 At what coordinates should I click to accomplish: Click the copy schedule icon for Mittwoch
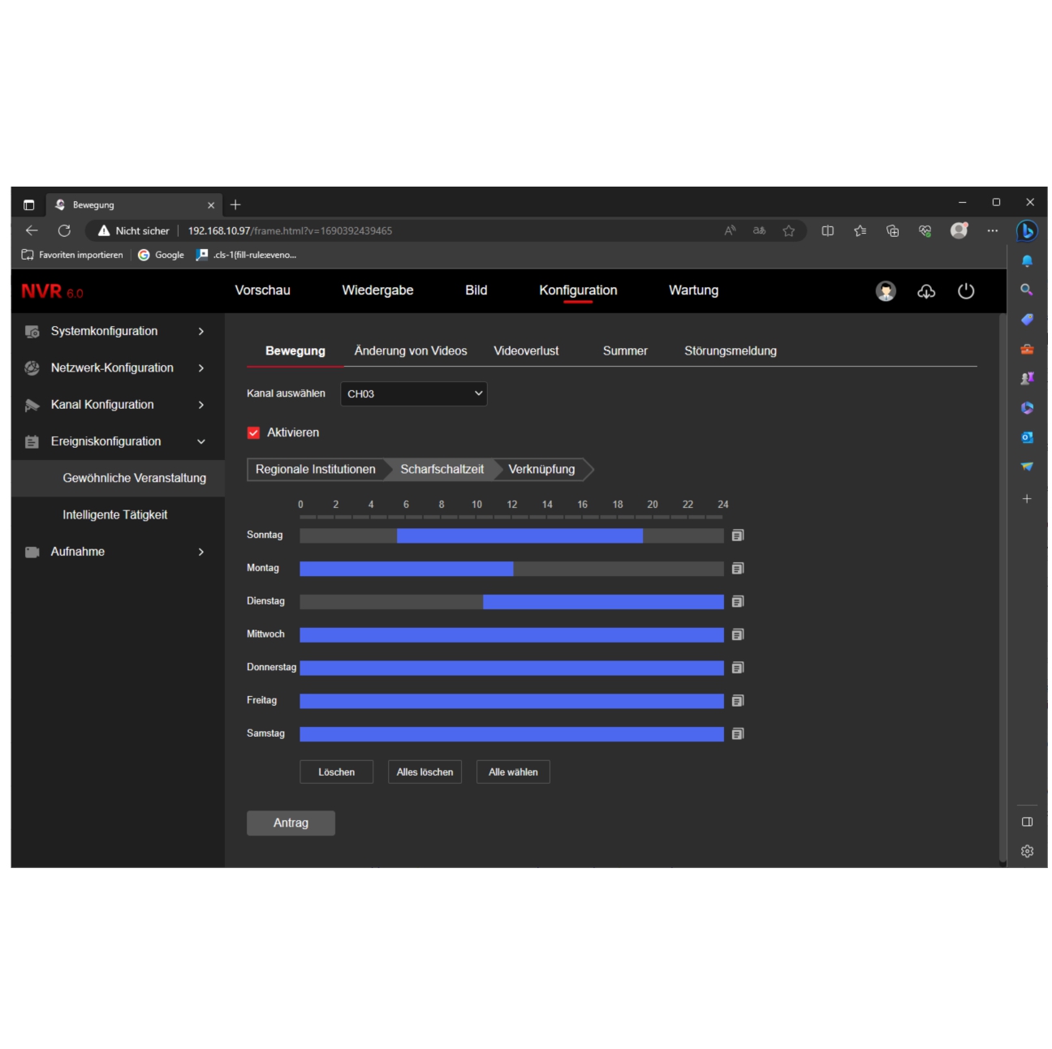(x=737, y=634)
